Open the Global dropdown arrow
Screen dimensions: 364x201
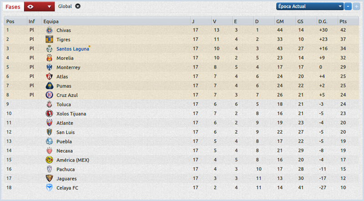[x=78, y=6]
